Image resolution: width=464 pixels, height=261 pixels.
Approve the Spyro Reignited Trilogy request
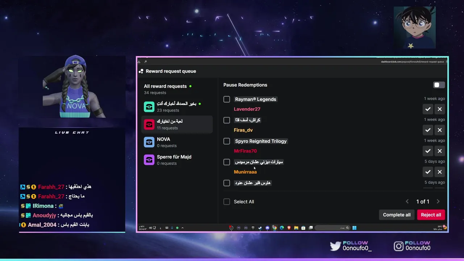pos(428,151)
